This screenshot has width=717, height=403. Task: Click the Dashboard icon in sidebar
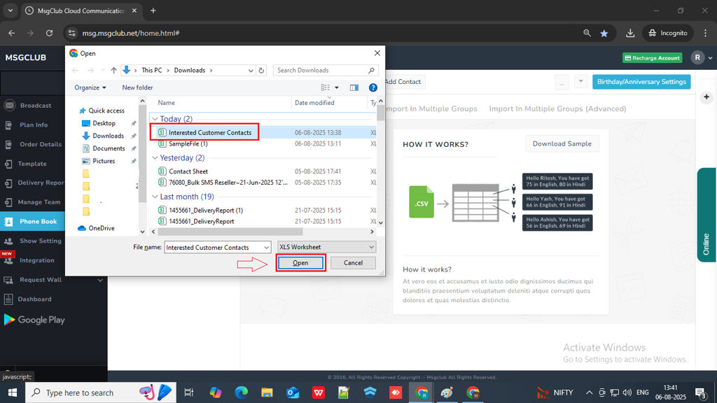click(x=8, y=299)
